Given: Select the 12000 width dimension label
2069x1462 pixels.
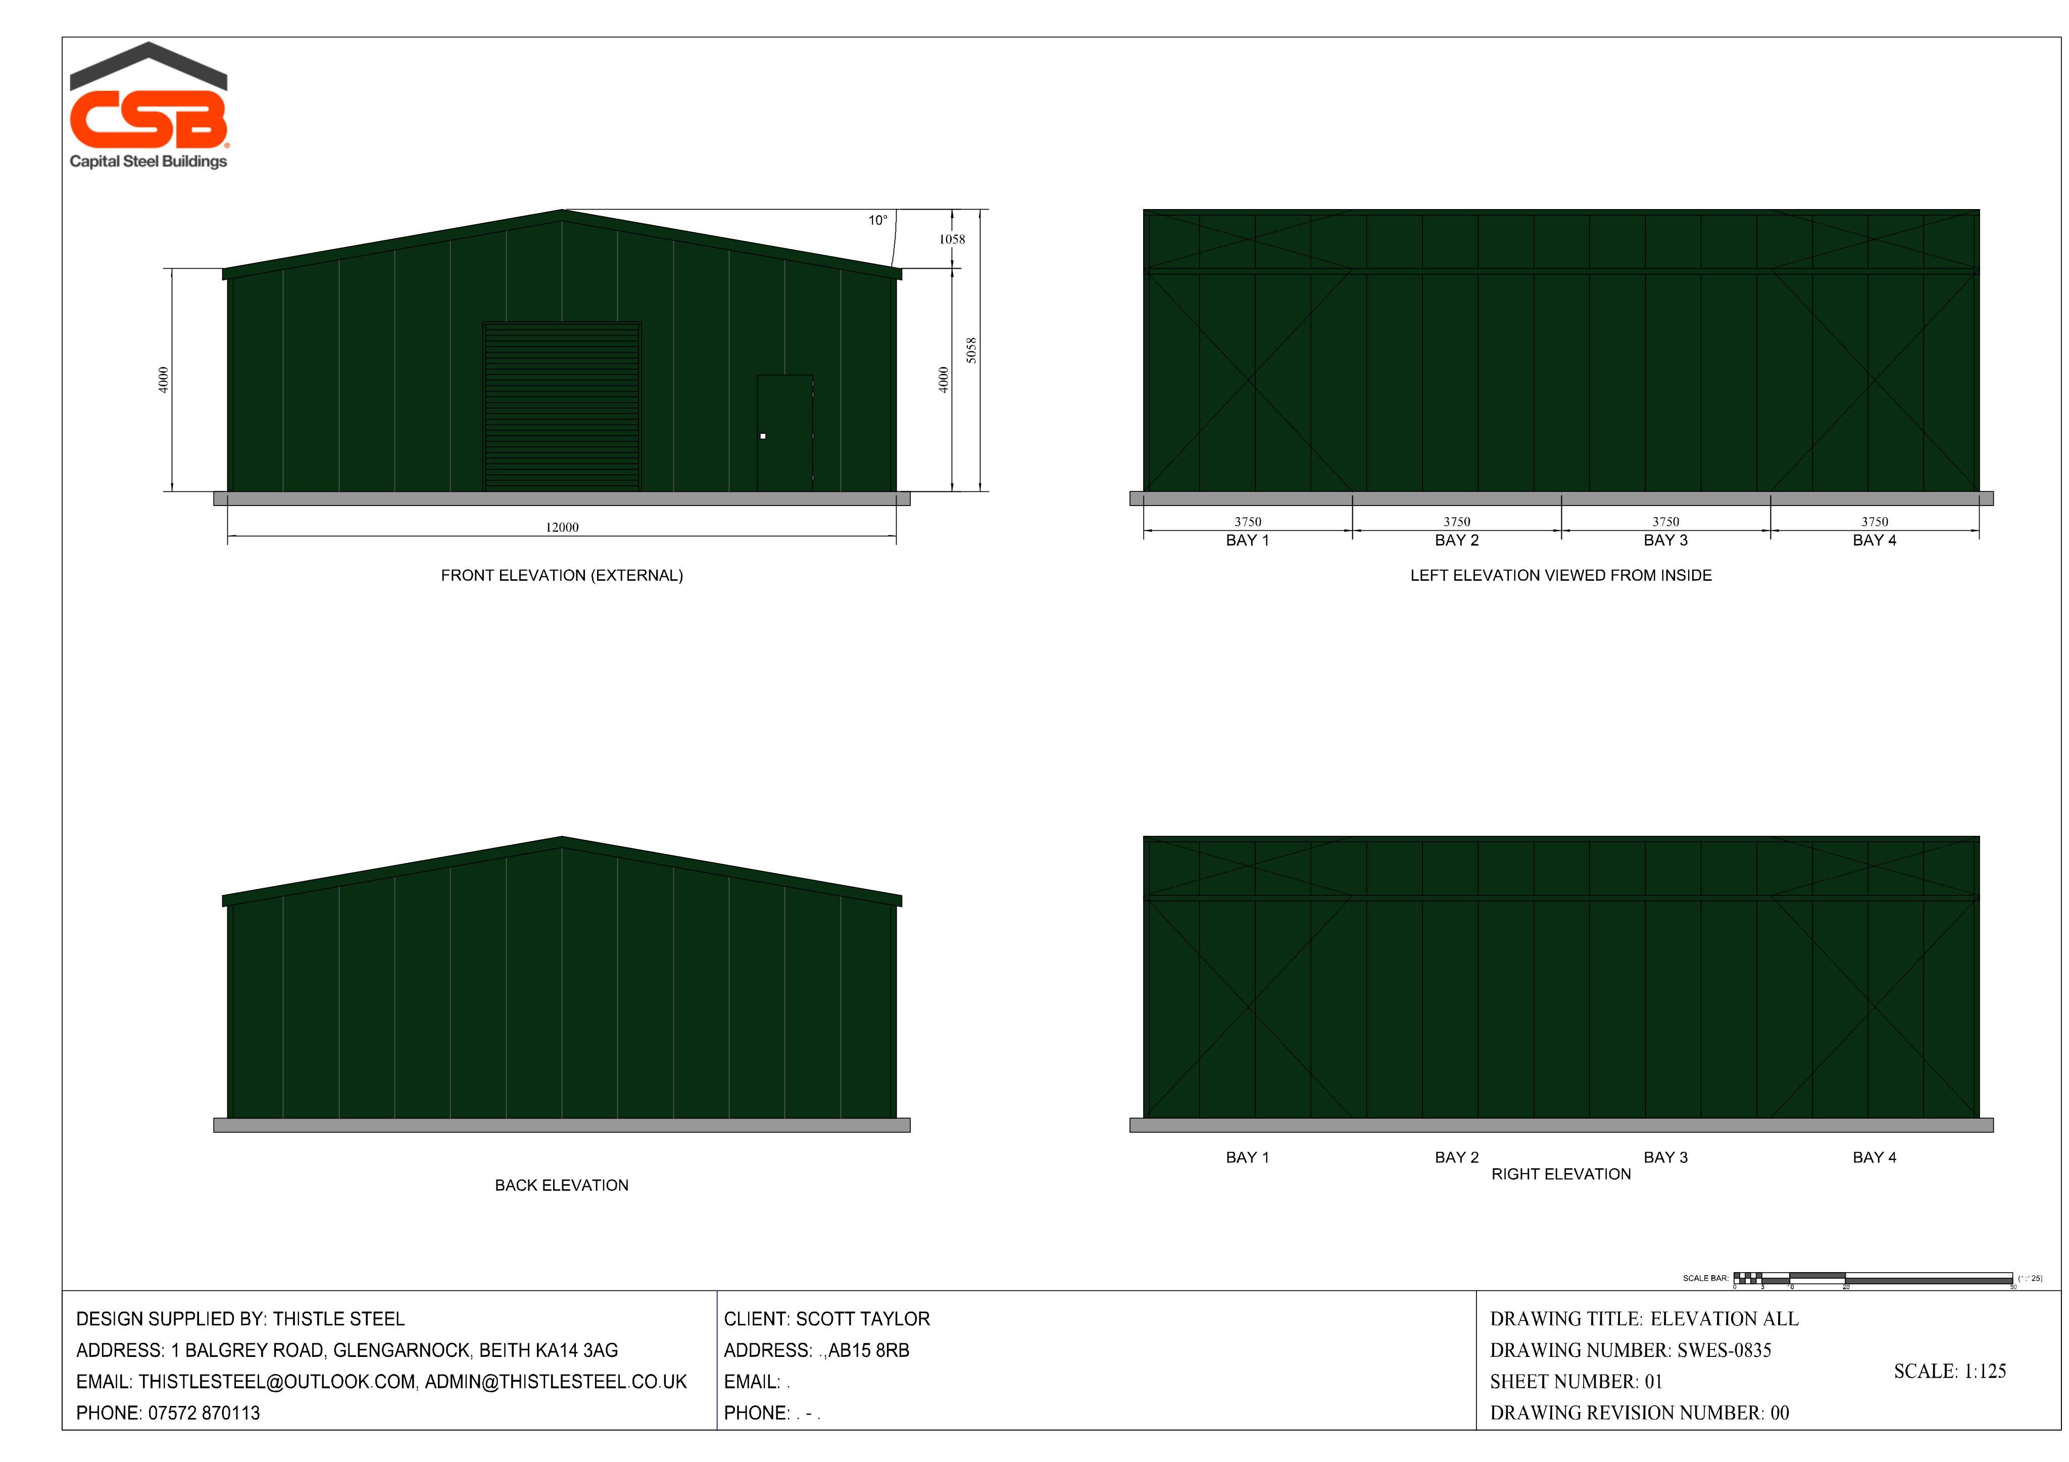Looking at the screenshot, I should tap(562, 528).
